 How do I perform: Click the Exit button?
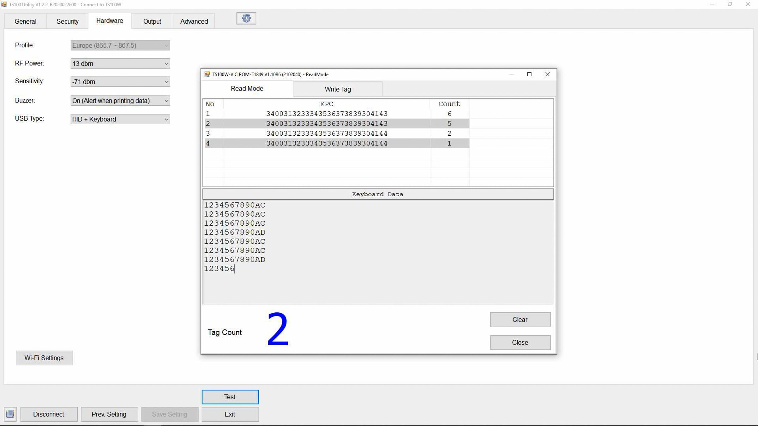click(230, 414)
